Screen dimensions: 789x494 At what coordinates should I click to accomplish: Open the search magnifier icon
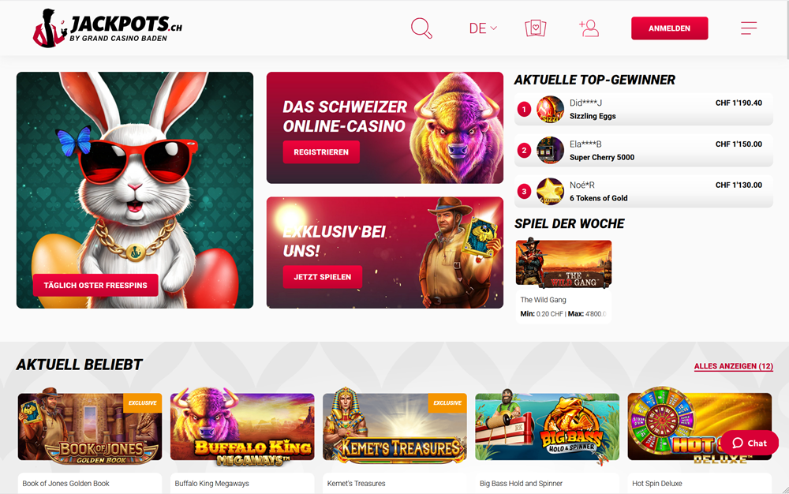pyautogui.click(x=421, y=28)
